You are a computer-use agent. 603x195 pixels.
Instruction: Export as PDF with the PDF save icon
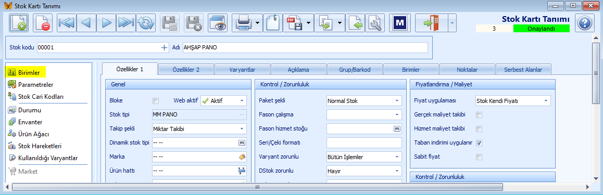pos(294,23)
